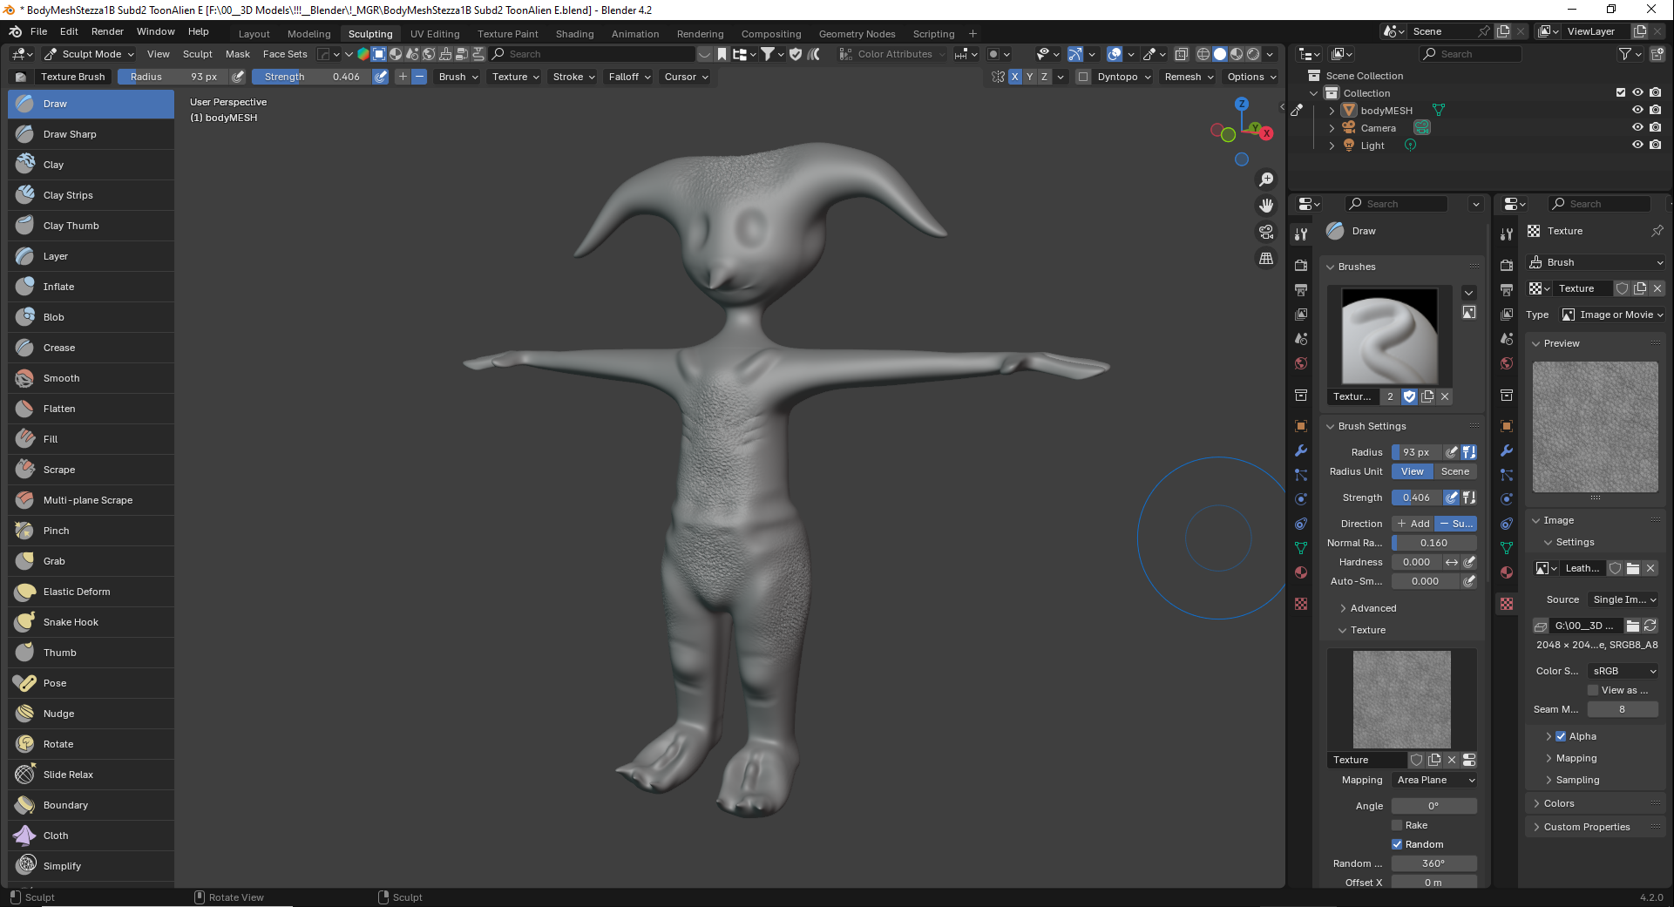Open the Mapping Area Plane dropdown
Image resolution: width=1674 pixels, height=907 pixels.
point(1434,780)
